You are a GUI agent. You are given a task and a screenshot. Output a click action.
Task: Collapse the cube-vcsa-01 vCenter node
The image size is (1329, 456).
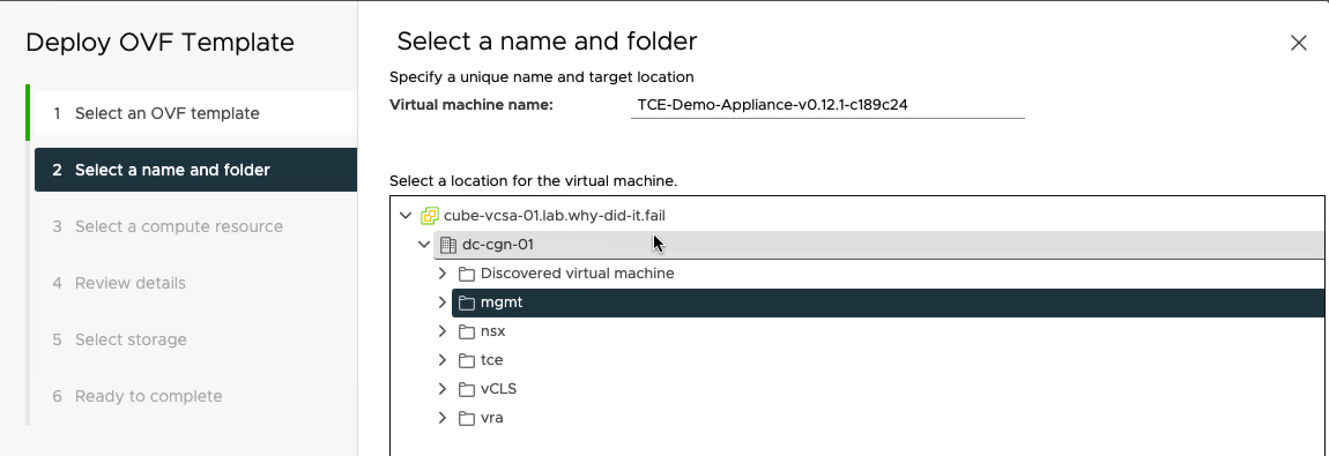point(406,216)
